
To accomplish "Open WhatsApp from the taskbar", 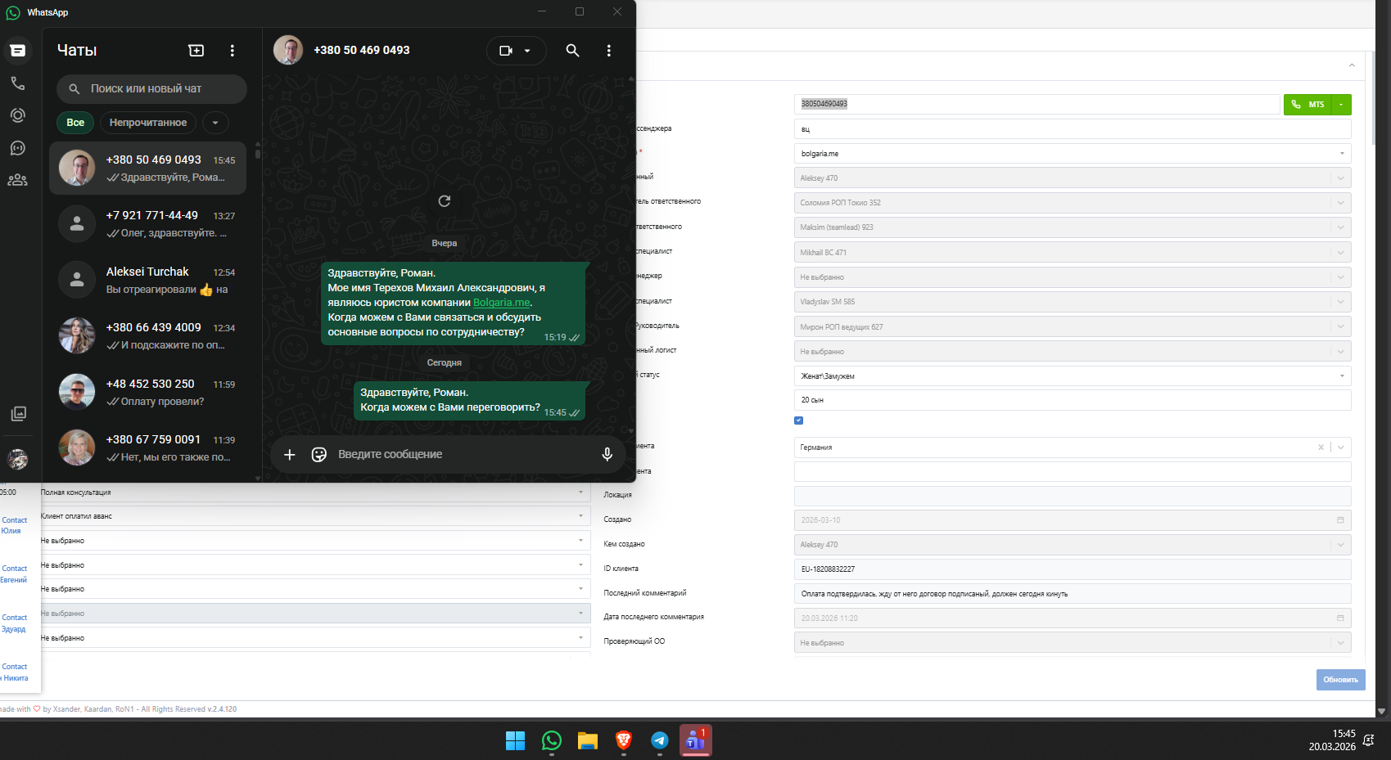I will point(552,741).
